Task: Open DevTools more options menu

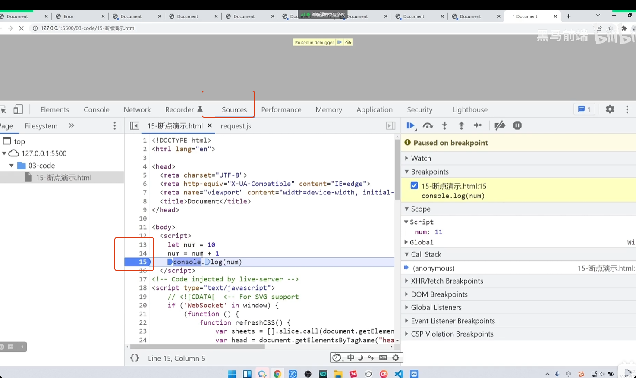Action: (627, 109)
